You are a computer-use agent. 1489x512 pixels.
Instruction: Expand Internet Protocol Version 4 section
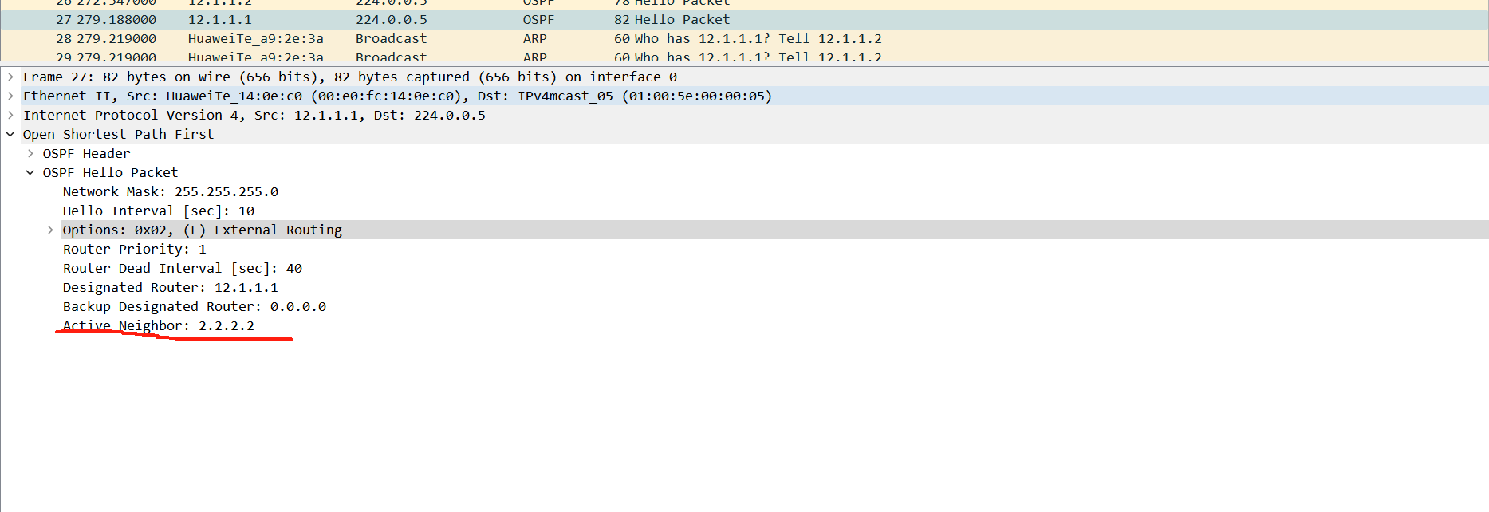tap(10, 115)
